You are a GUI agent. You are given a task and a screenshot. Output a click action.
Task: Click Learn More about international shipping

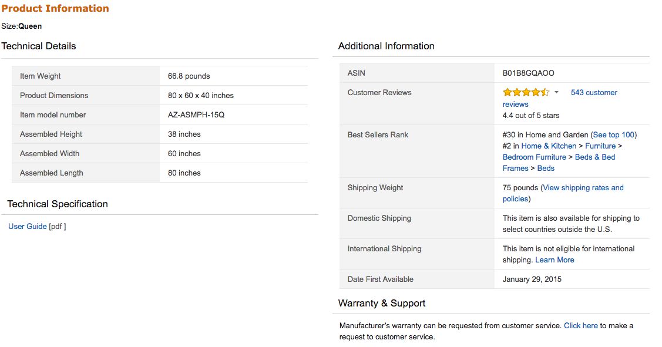pos(555,260)
